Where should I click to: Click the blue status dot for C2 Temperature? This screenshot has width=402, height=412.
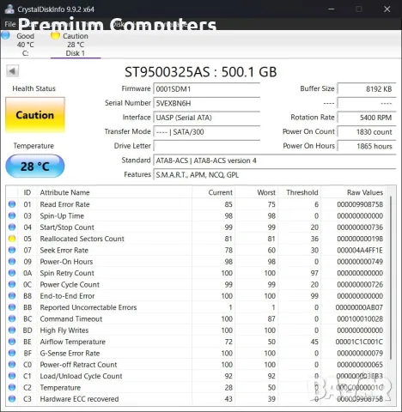(12, 387)
